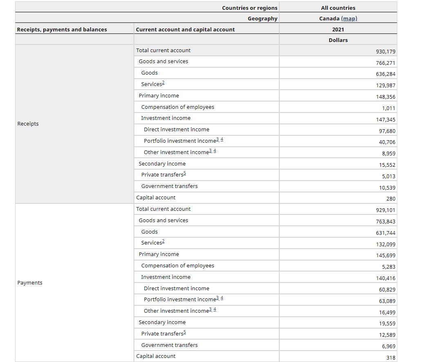
Task: Select the 2021 column header
Action: [x=338, y=29]
